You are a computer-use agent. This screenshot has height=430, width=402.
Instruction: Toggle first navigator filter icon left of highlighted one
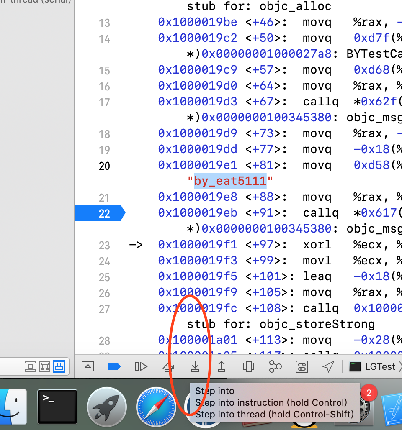(x=31, y=366)
